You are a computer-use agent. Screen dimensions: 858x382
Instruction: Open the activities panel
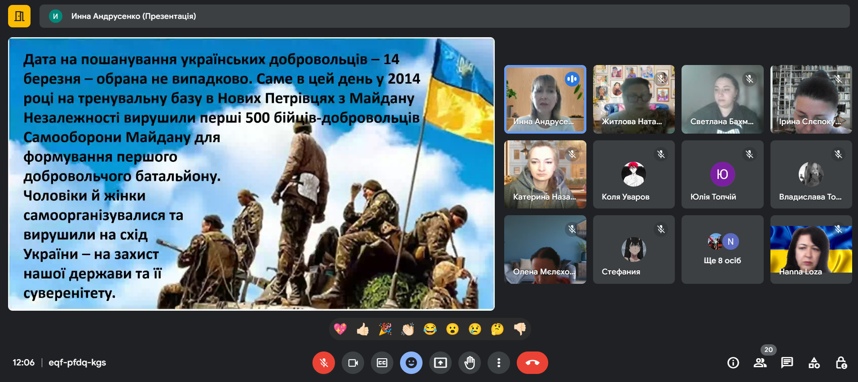pyautogui.click(x=814, y=363)
